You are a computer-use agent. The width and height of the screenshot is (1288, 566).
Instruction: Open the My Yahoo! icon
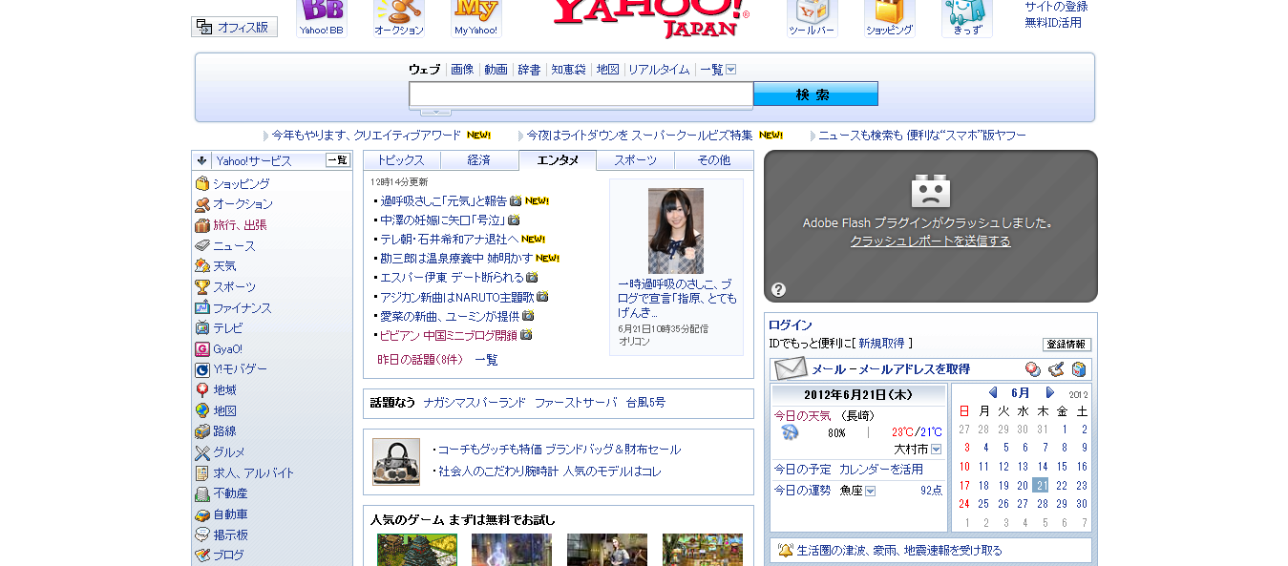[475, 10]
